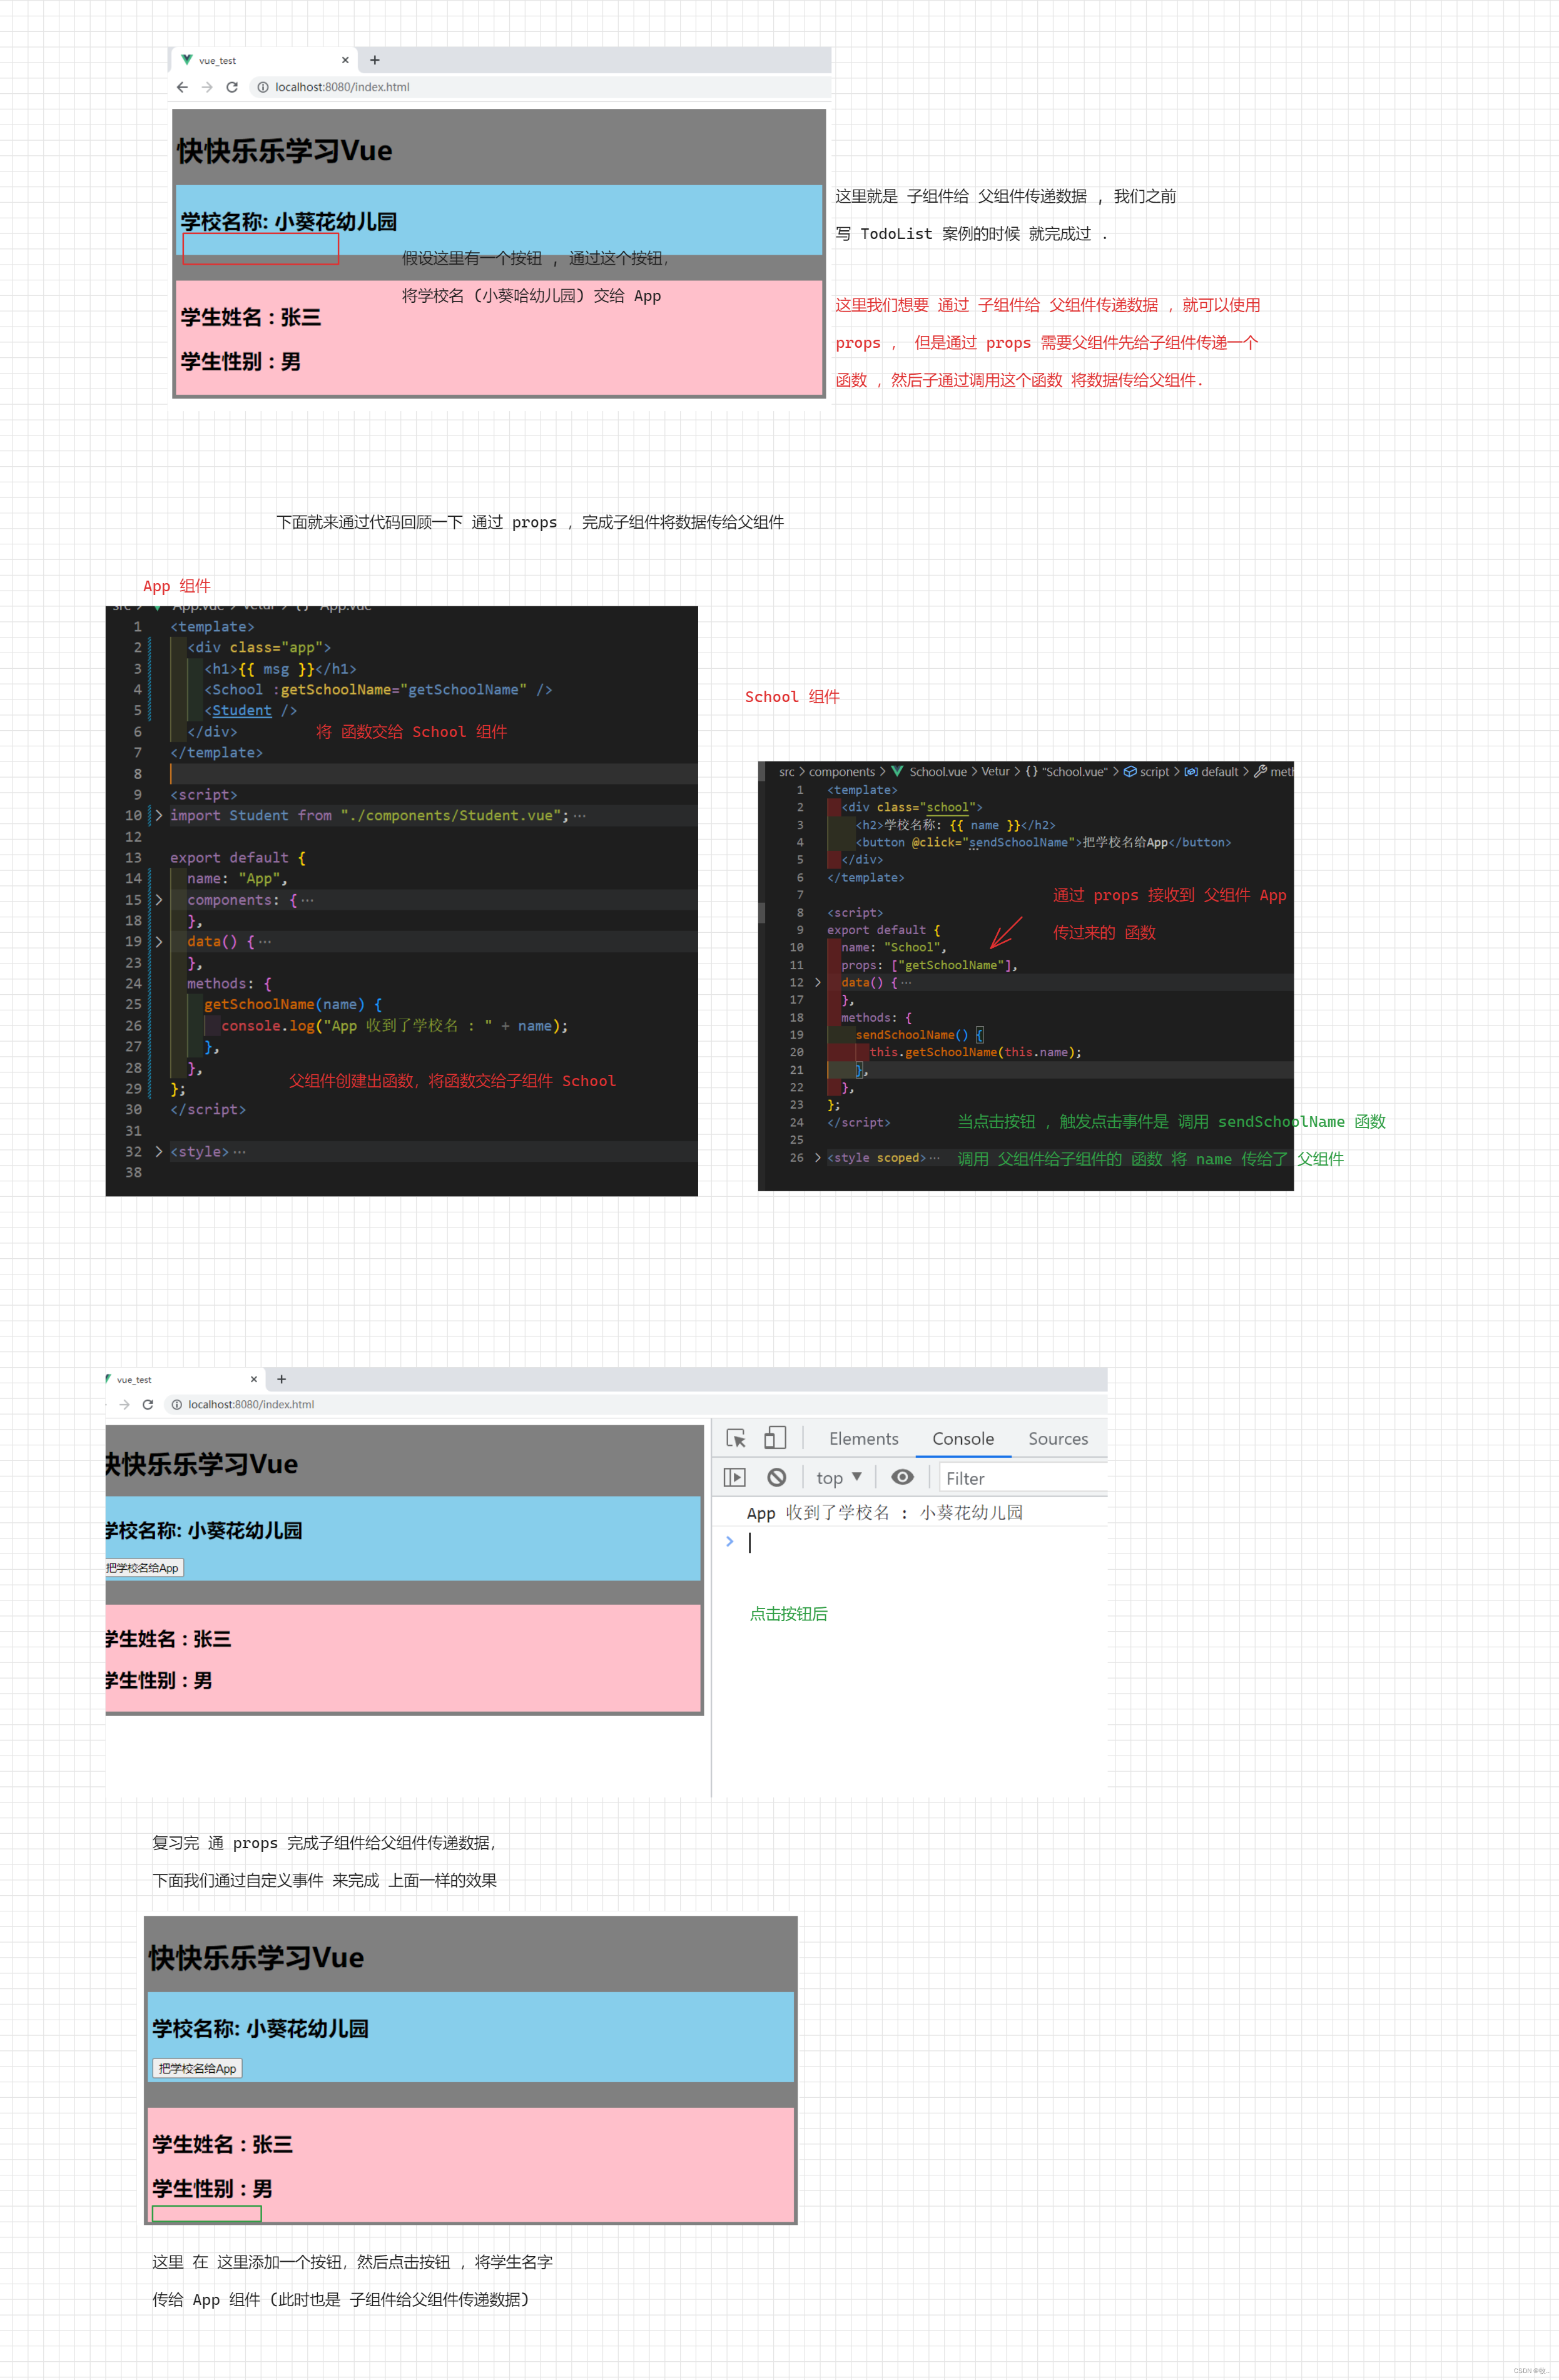
Task: Expand folded style scoped block on line 26
Action: (x=818, y=1157)
